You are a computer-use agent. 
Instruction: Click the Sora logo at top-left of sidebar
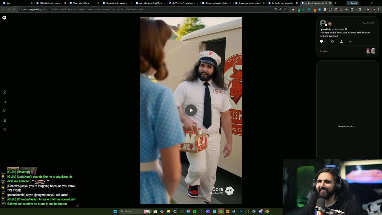pyautogui.click(x=4, y=18)
